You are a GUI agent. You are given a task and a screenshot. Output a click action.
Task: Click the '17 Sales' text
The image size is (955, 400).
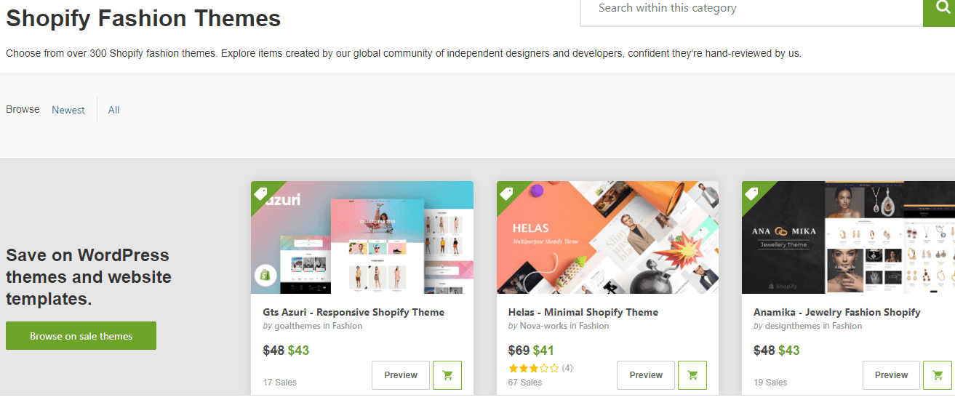pos(280,382)
